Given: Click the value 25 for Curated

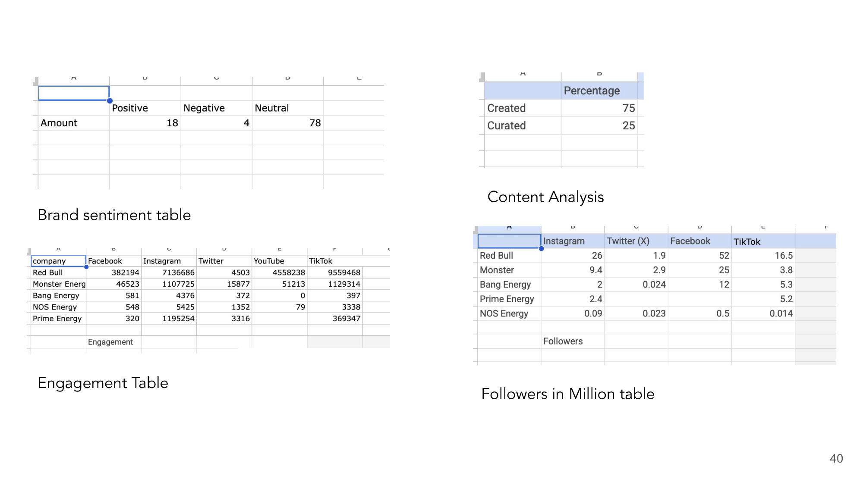Looking at the screenshot, I should (599, 125).
